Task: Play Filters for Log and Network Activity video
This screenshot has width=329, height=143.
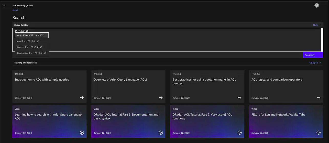Action: click(x=319, y=133)
